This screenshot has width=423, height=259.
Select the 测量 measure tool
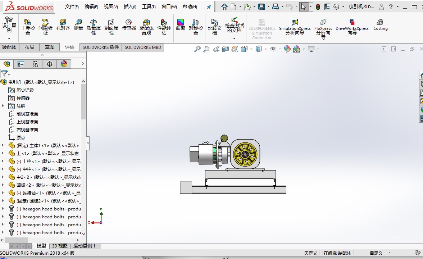point(78,25)
